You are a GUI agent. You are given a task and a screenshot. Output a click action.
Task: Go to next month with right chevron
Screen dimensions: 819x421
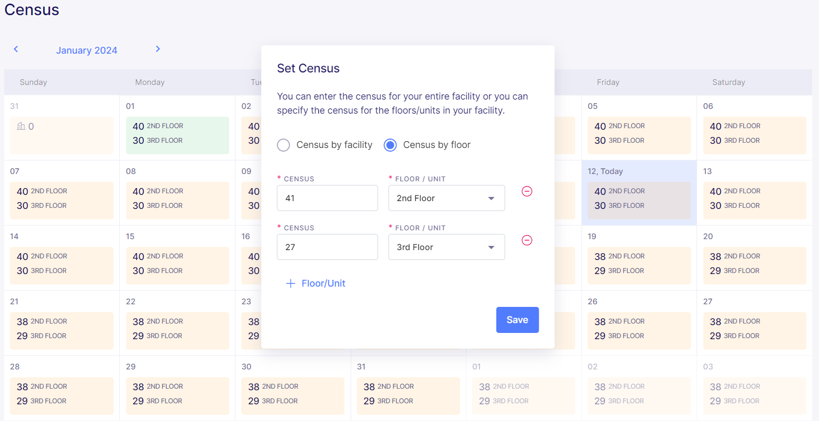[x=158, y=49]
